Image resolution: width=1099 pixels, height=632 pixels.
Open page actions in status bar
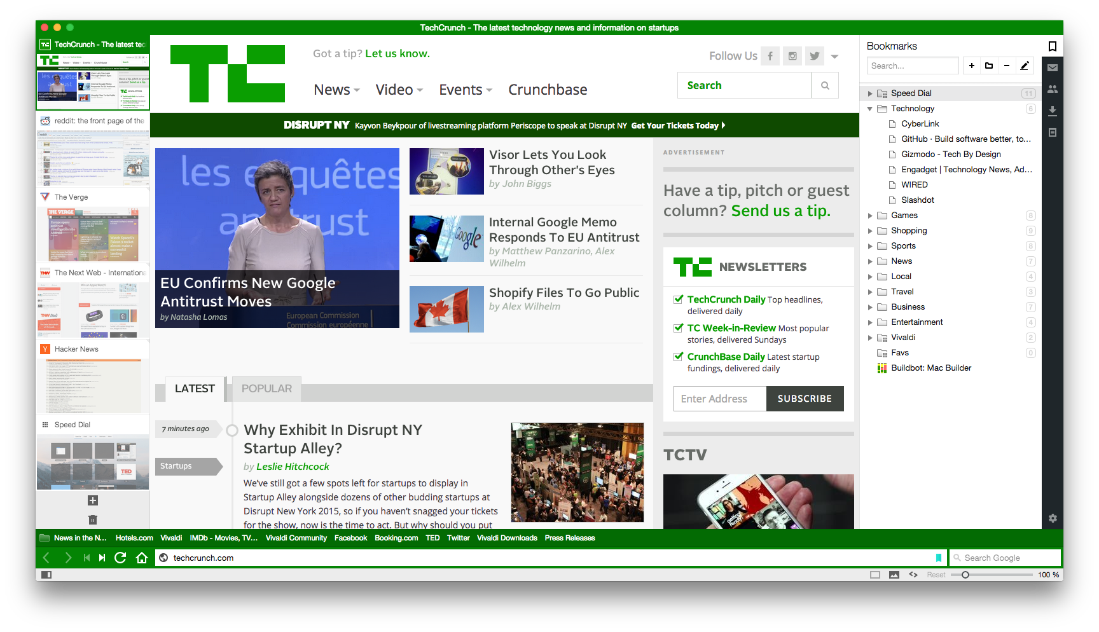click(x=913, y=575)
